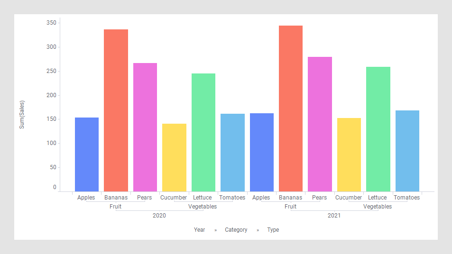Viewport: 452px width, 254px height.
Task: Click the 2021 year label
Action: point(334,216)
